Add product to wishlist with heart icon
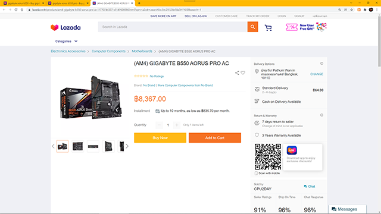The width and height of the screenshot is (381, 214). (243, 73)
